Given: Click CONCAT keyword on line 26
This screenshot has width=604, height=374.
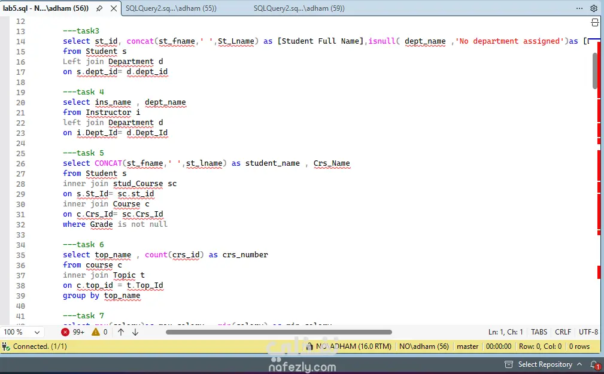Looking at the screenshot, I should pos(108,163).
